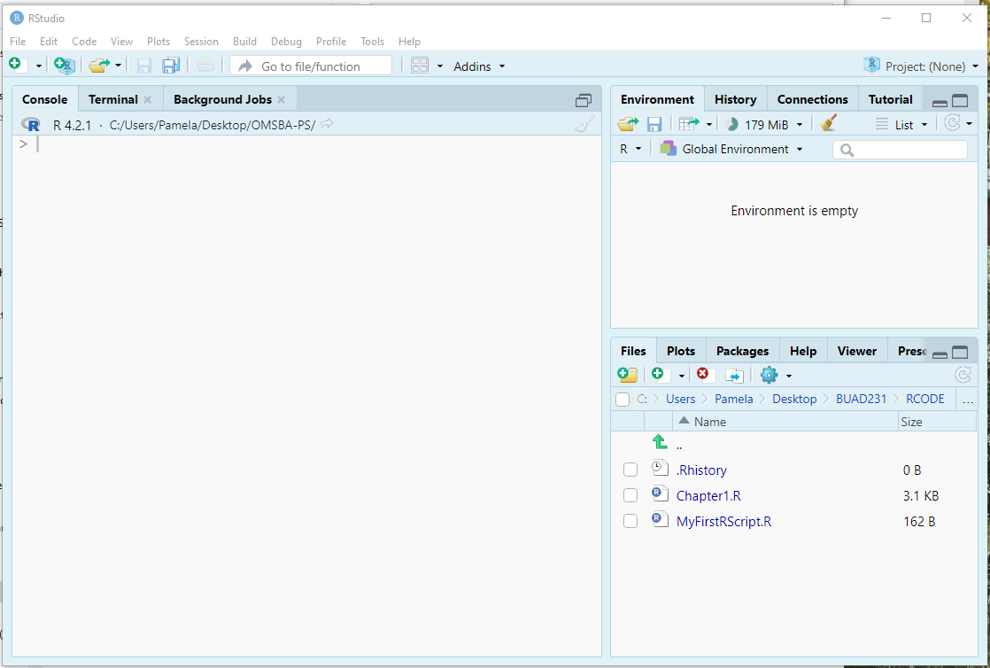Create a new project icon
The height and width of the screenshot is (668, 990).
64,65
